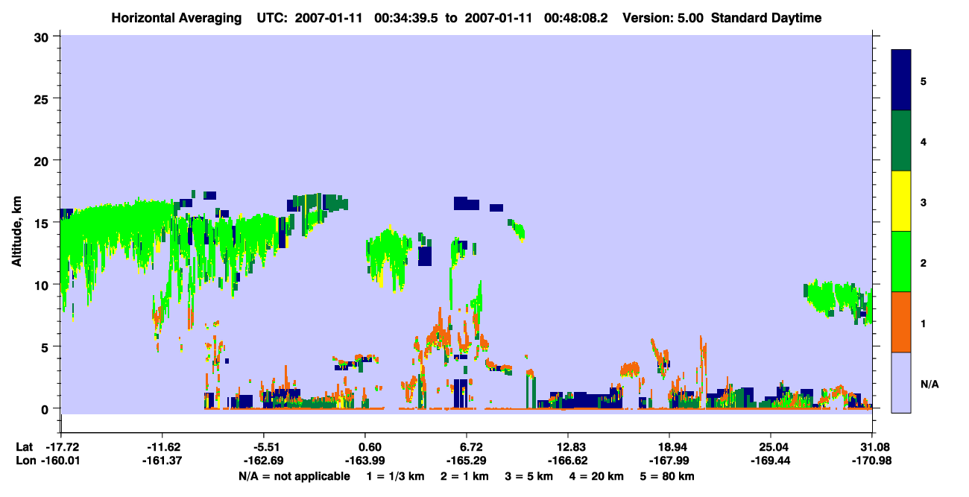Click the longitude value -162.69
The image size is (969, 497).
coord(264,461)
